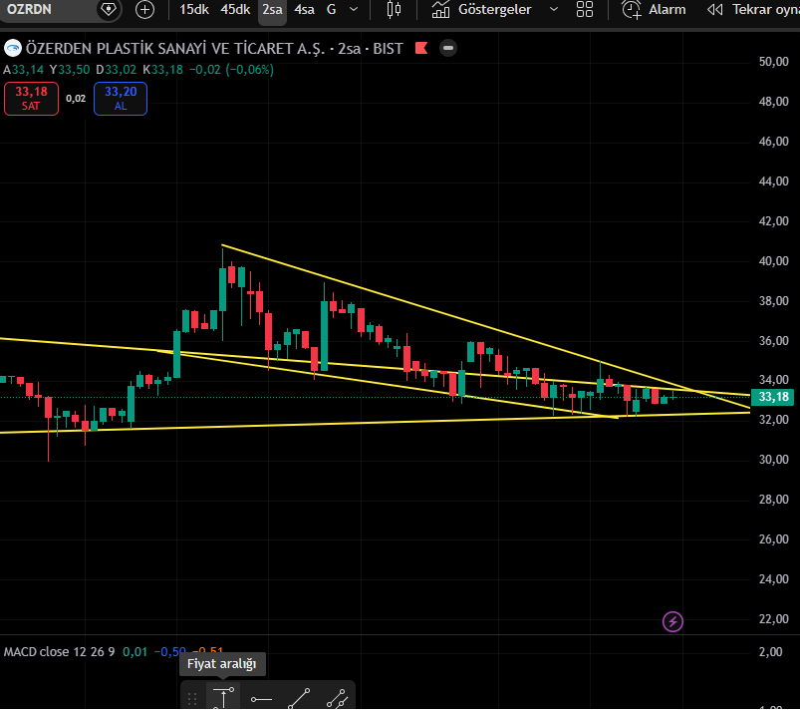Switch to the 45dk timeframe

point(235,9)
